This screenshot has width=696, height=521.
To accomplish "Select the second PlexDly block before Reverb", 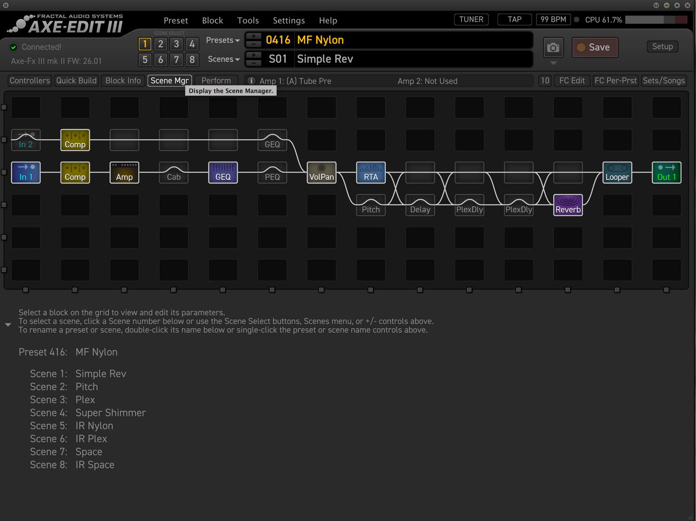I will click(x=519, y=205).
